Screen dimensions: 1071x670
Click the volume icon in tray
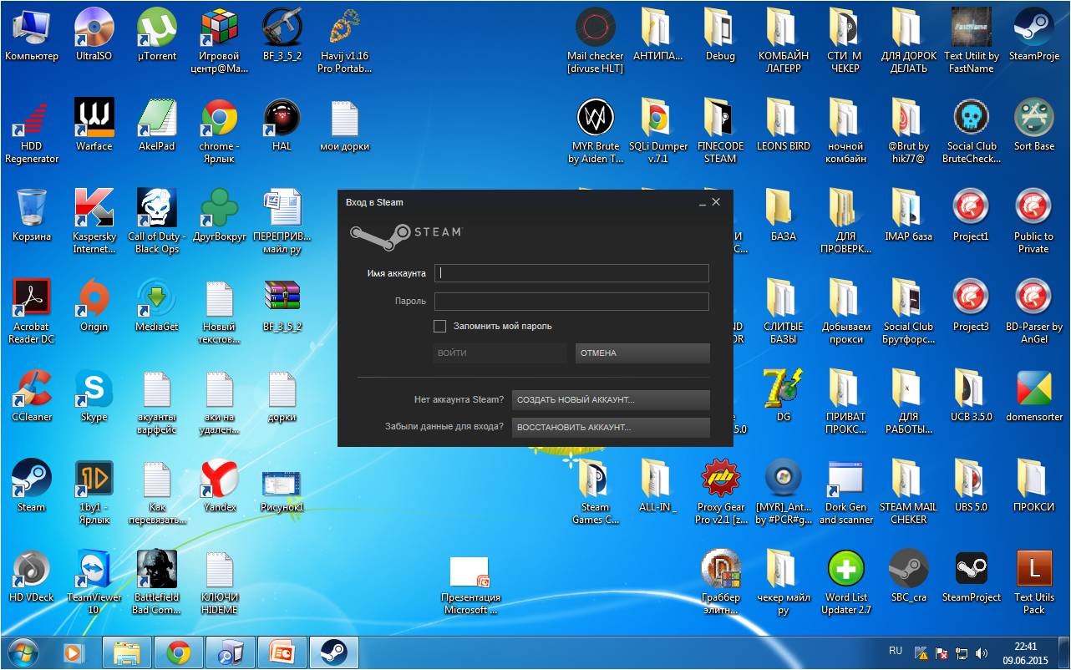coord(981,653)
